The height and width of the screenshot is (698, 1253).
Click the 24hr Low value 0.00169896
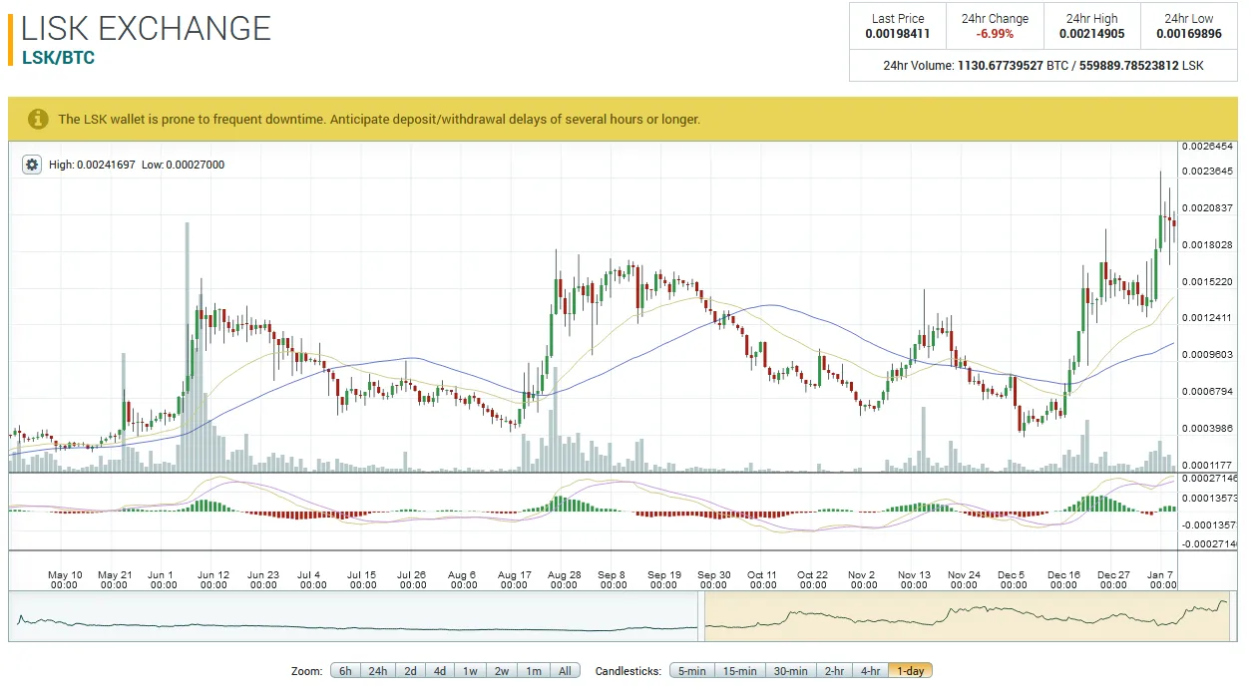click(x=1189, y=34)
